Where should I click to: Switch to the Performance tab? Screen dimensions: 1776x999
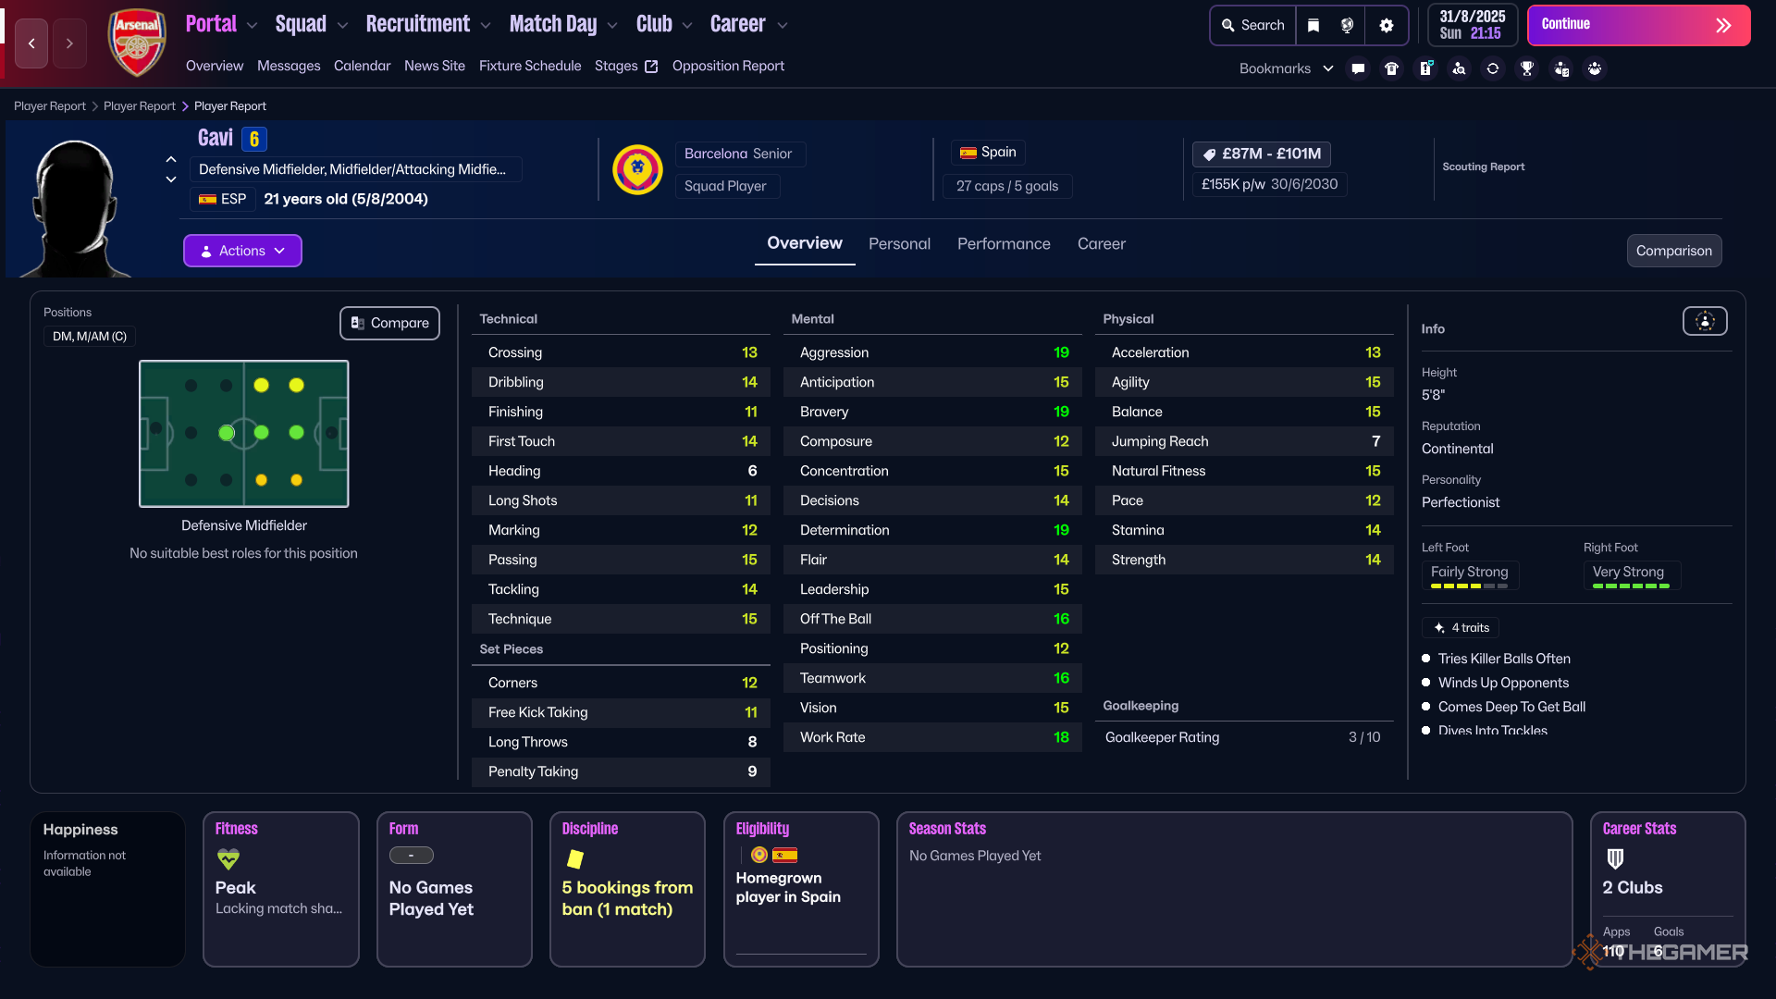1004,243
